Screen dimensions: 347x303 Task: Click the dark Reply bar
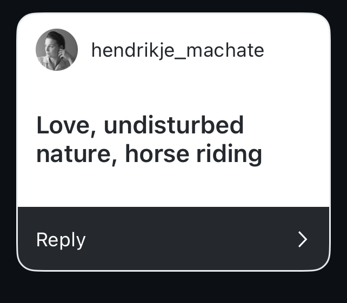point(173,239)
